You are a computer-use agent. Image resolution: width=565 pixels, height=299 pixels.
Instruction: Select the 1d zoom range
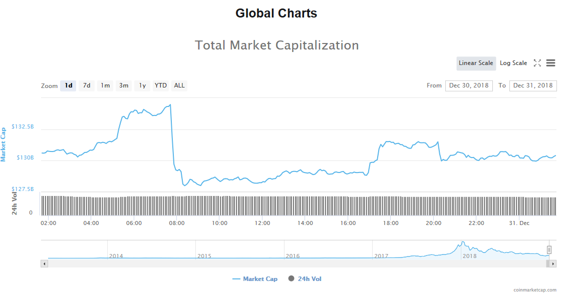point(69,85)
